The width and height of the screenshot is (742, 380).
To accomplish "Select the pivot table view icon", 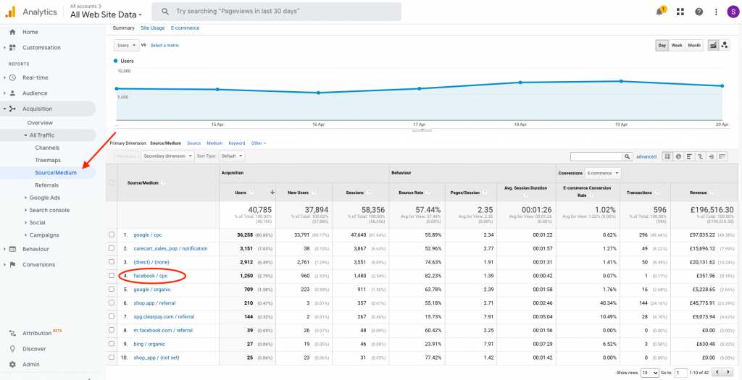I will [722, 156].
